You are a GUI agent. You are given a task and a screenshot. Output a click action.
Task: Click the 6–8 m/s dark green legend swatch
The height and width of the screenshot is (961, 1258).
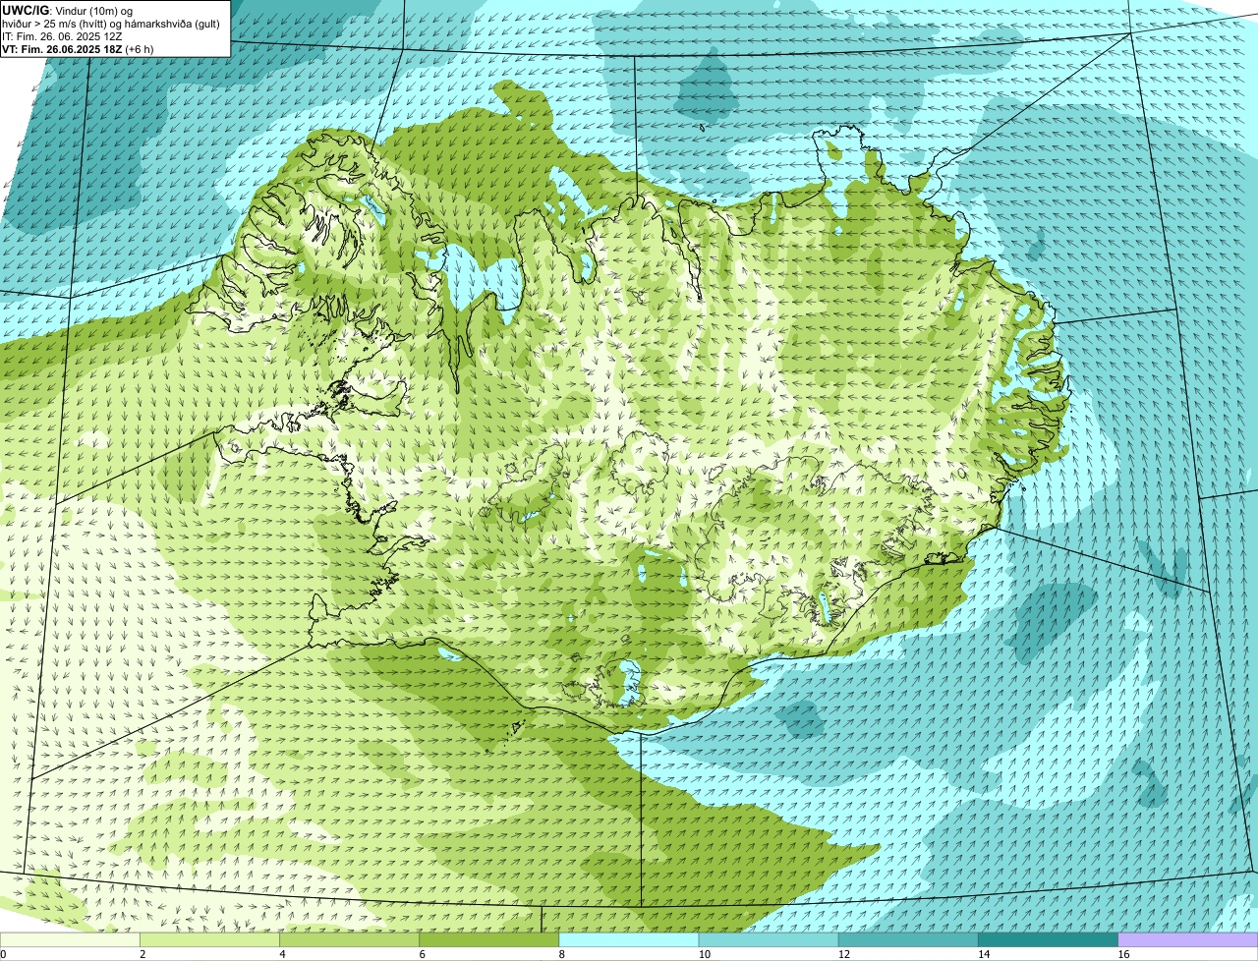click(489, 940)
